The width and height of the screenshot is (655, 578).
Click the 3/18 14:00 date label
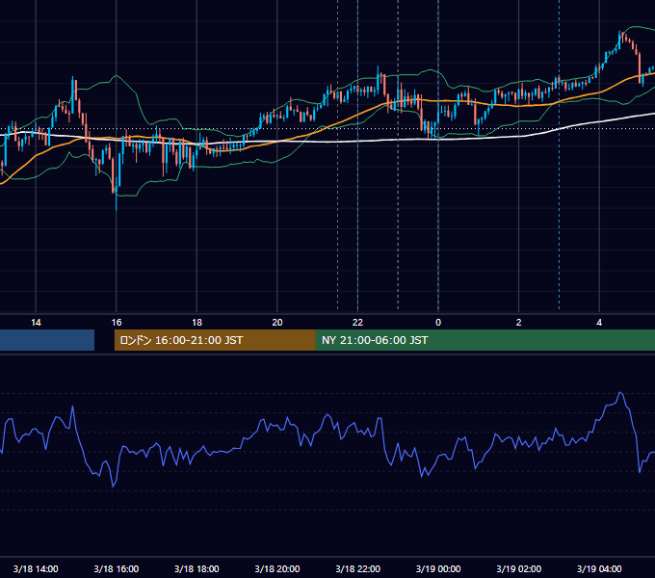pyautogui.click(x=36, y=568)
